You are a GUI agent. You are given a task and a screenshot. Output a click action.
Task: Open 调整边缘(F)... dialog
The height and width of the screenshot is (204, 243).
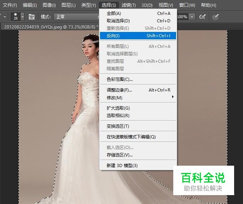click(138, 90)
